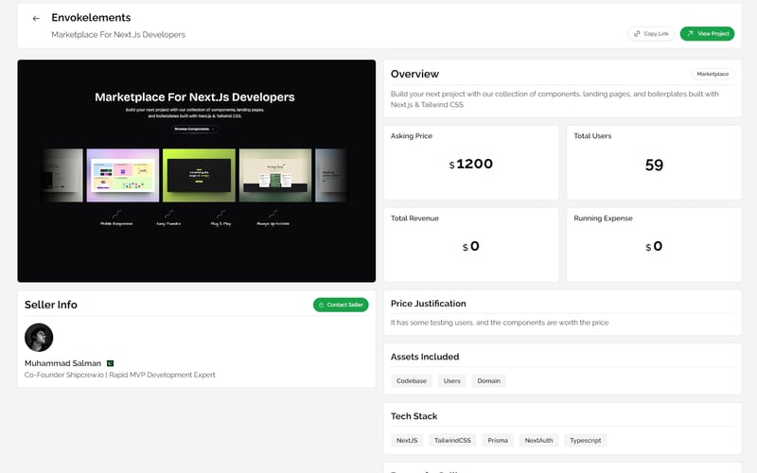Select the TailwindCSS tech stack tag
The width and height of the screenshot is (757, 473).
[452, 440]
